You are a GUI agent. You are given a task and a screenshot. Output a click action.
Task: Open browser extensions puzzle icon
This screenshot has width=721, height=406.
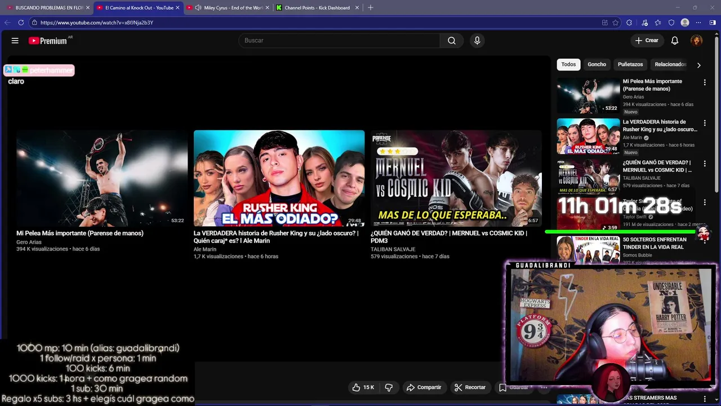(629, 23)
